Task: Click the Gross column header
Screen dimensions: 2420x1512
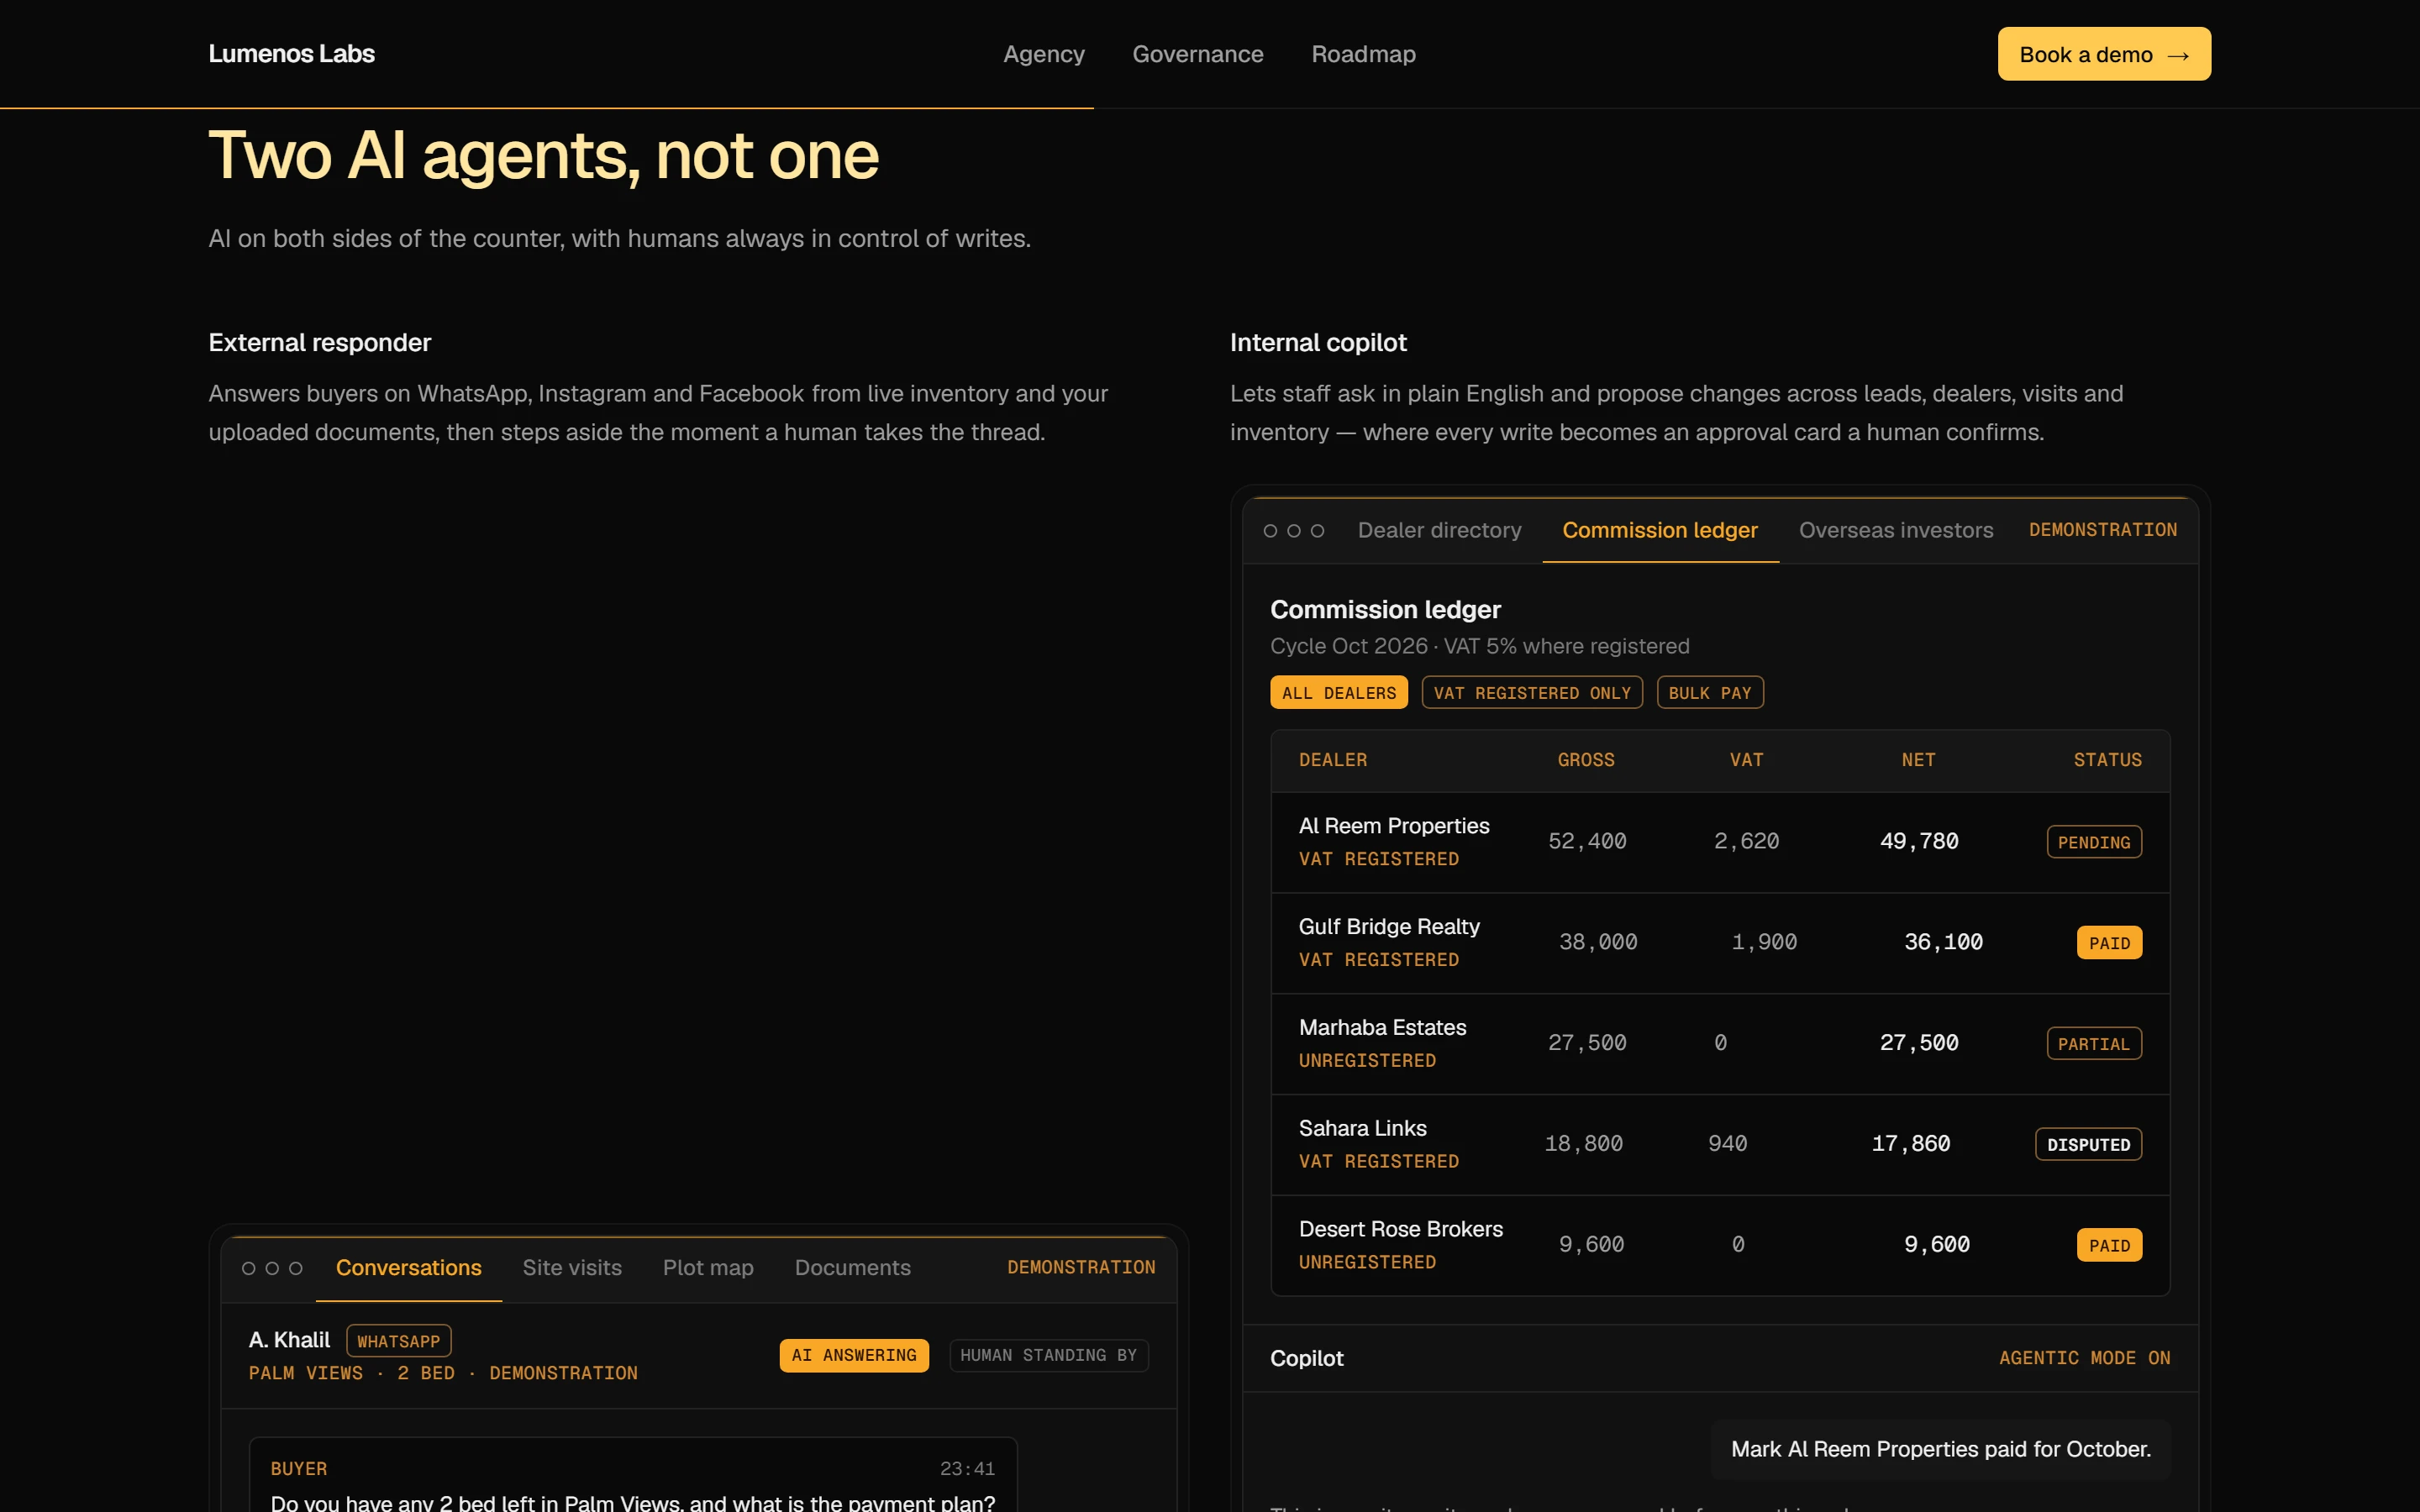Action: 1585,760
